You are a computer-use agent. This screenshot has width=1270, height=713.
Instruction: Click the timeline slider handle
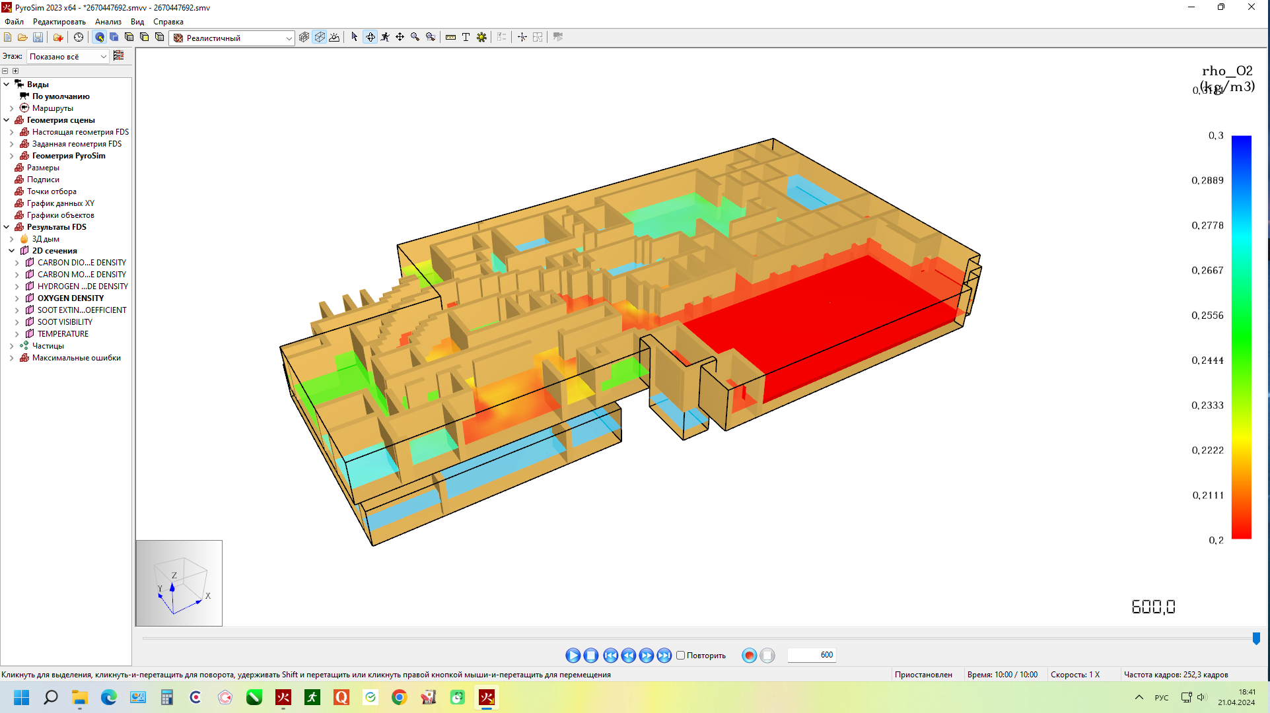point(1256,638)
